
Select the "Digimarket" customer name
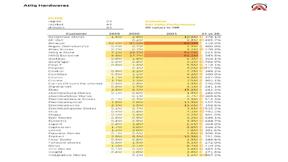(60, 87)
